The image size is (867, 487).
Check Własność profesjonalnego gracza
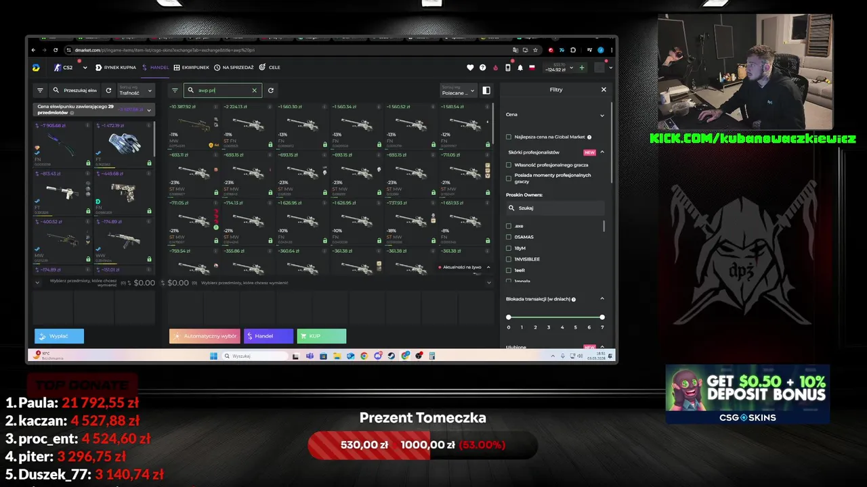(x=509, y=165)
